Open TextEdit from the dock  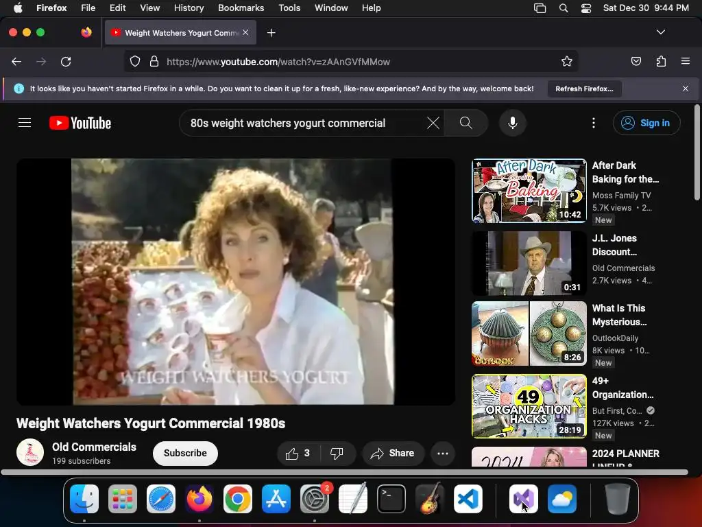click(353, 499)
